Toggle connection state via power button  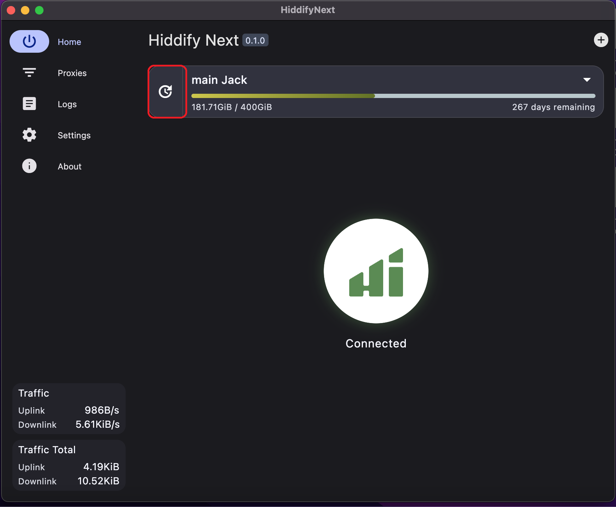(29, 41)
